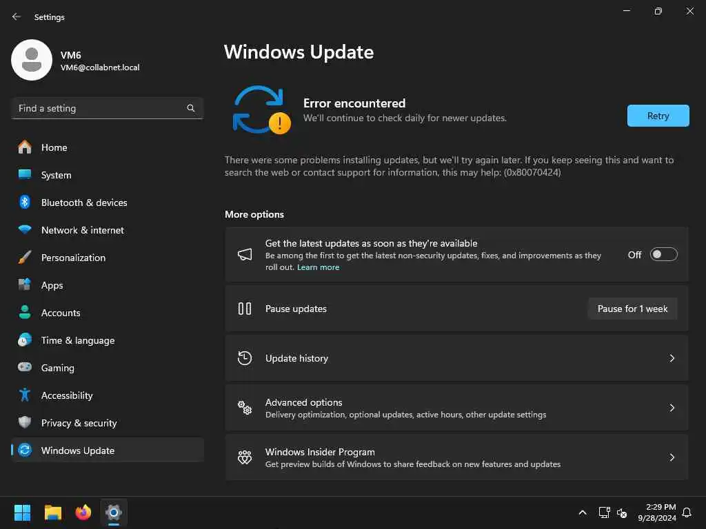
Task: Click the Windows Insider hearts icon
Action: pos(245,457)
